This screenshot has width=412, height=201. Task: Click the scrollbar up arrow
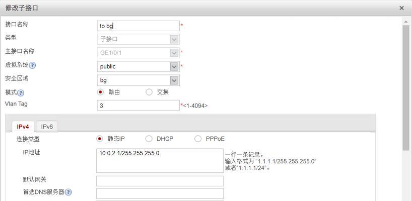click(x=405, y=22)
